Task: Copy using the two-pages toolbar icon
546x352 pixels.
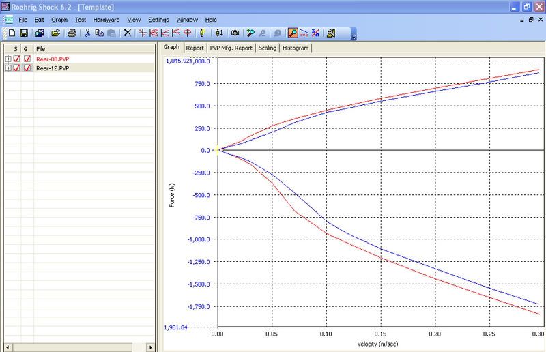Action: [99, 33]
